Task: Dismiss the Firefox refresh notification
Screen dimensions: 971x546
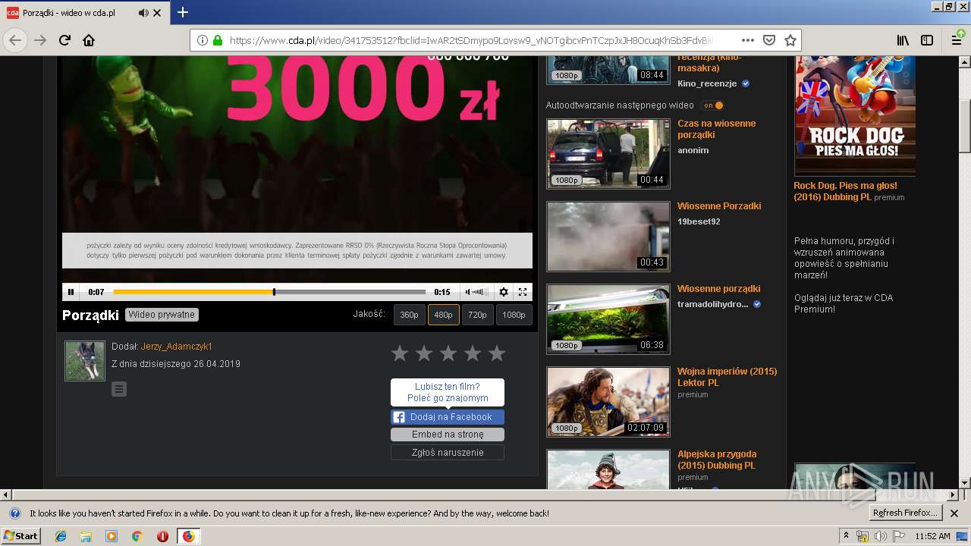Action: tap(954, 513)
